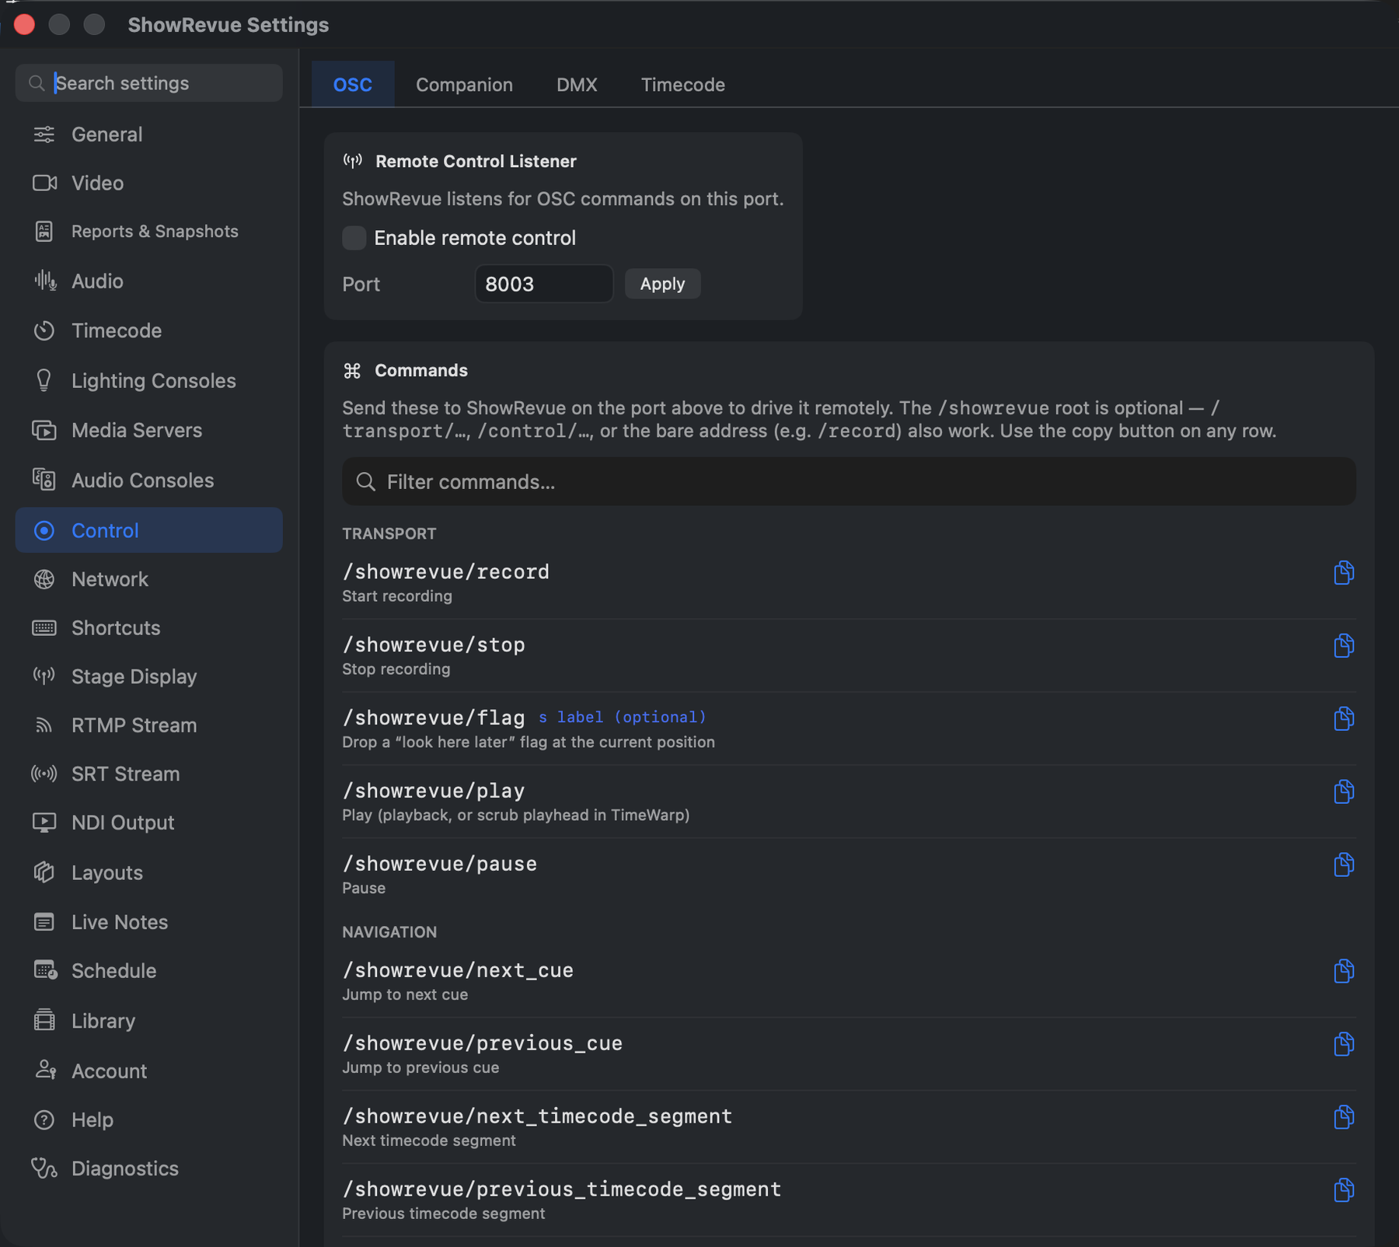Switch to the Timecode tab
The image size is (1399, 1247).
click(x=682, y=84)
